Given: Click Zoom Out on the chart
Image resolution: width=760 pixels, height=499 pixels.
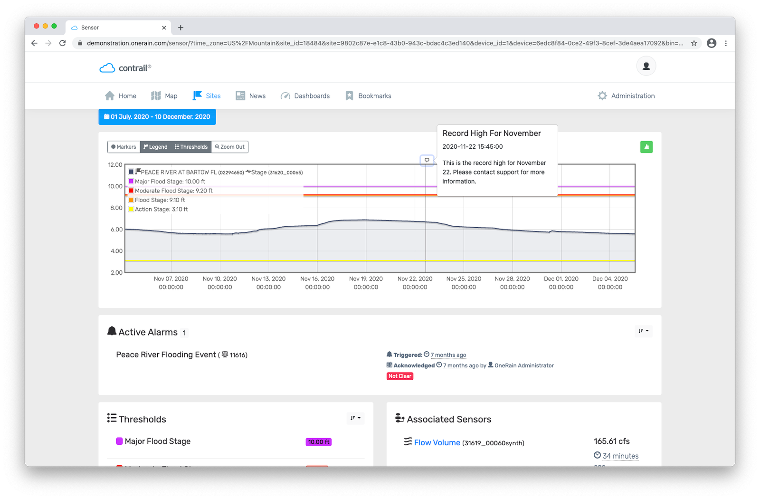Looking at the screenshot, I should tap(230, 147).
